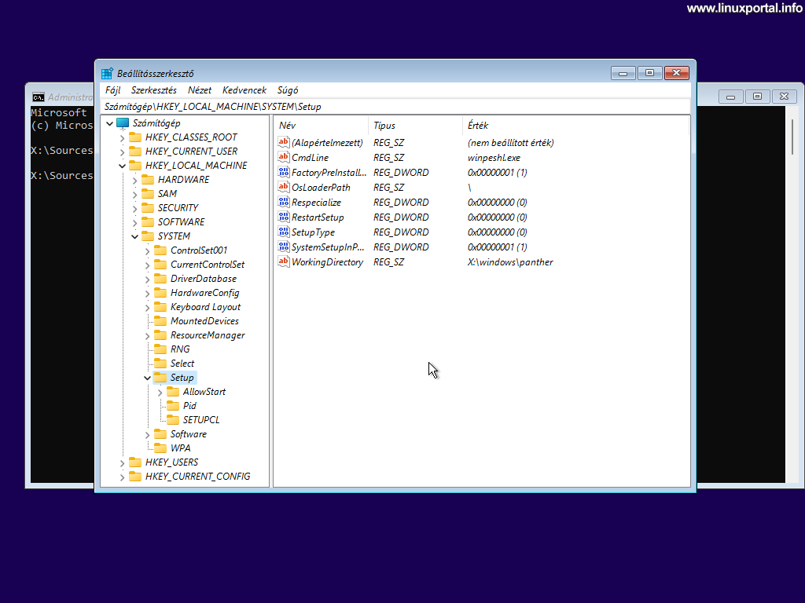Click the string icon next to OsLoaderPath
805x603 pixels.
(283, 187)
